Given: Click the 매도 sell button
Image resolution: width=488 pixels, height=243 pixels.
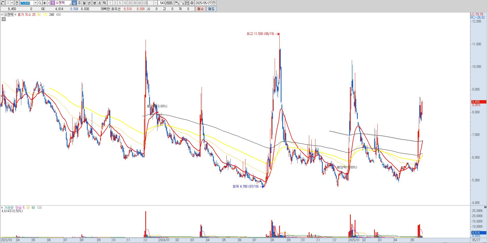Looking at the screenshot, I should coord(211,9).
